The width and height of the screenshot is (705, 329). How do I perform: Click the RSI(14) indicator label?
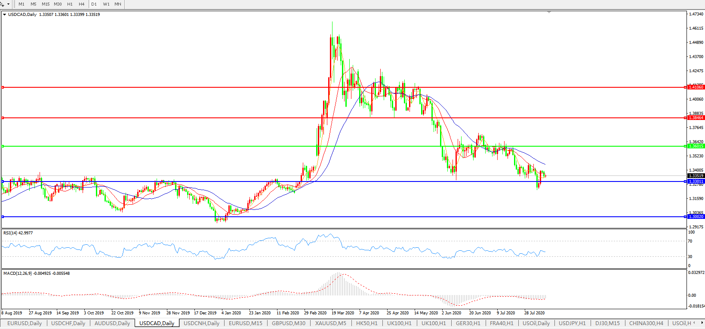tap(18, 233)
